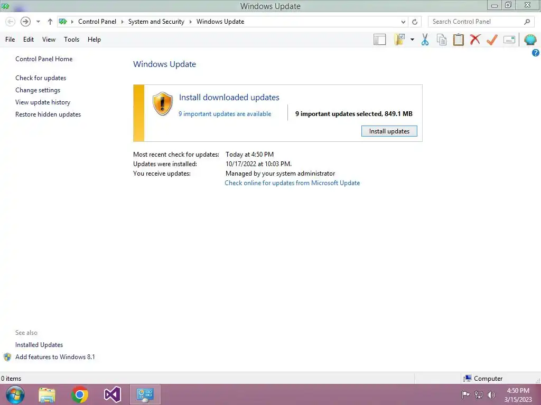This screenshot has width=541, height=405.
Task: Open the File menu
Action: [10, 40]
